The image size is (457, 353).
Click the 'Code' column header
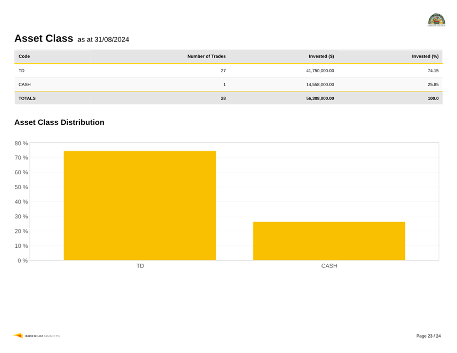[x=24, y=56]
